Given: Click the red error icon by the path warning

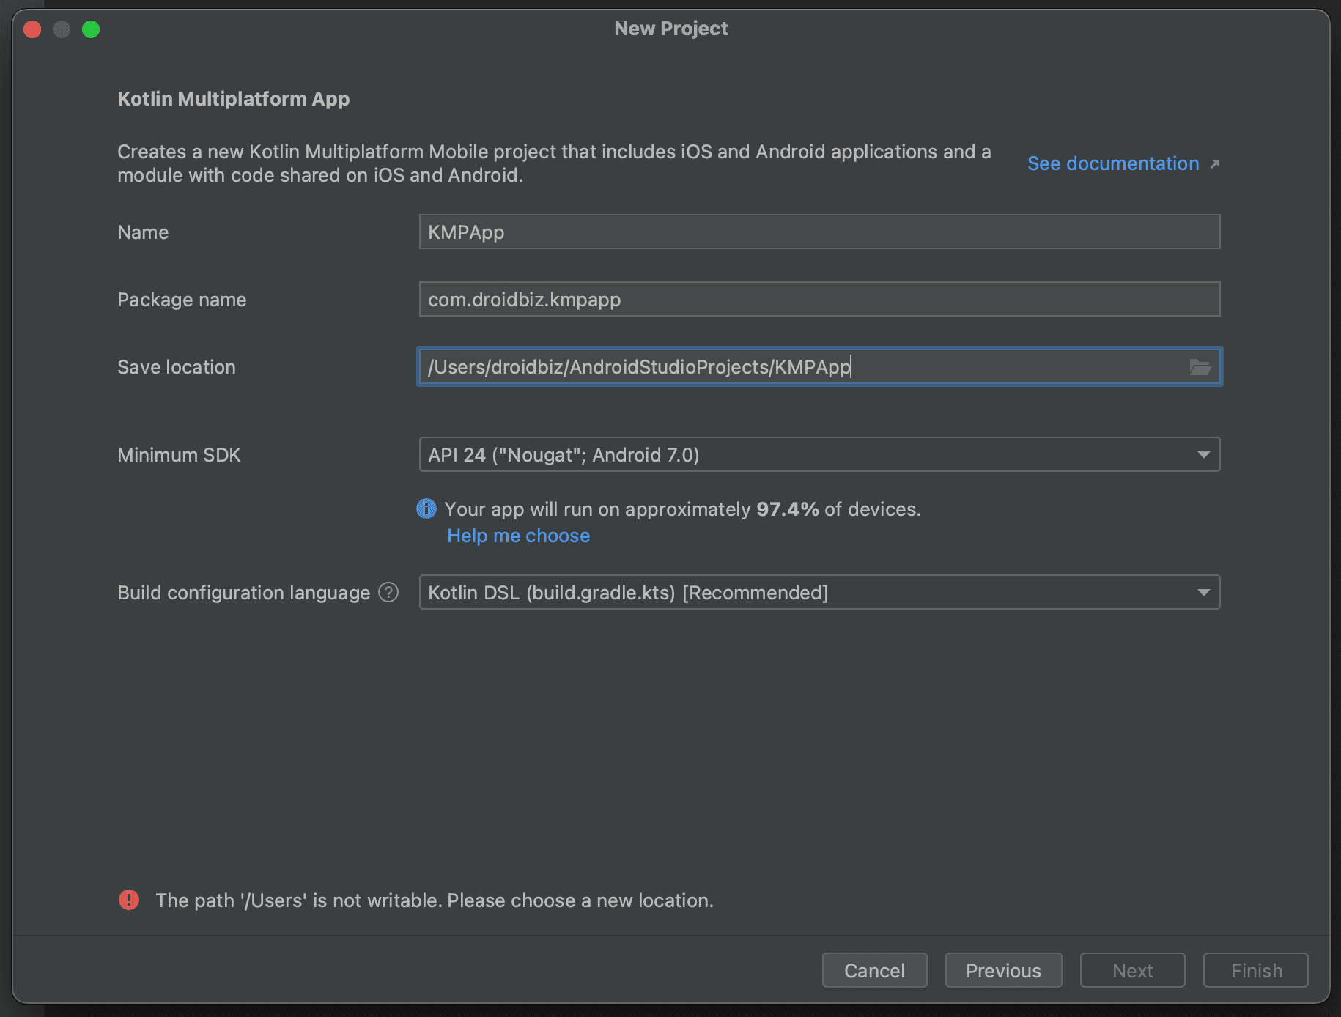Looking at the screenshot, I should (x=129, y=900).
